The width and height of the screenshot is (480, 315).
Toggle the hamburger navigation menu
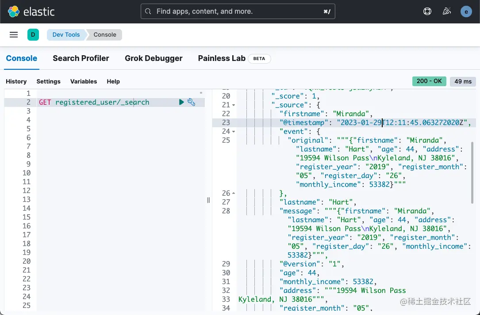click(14, 34)
